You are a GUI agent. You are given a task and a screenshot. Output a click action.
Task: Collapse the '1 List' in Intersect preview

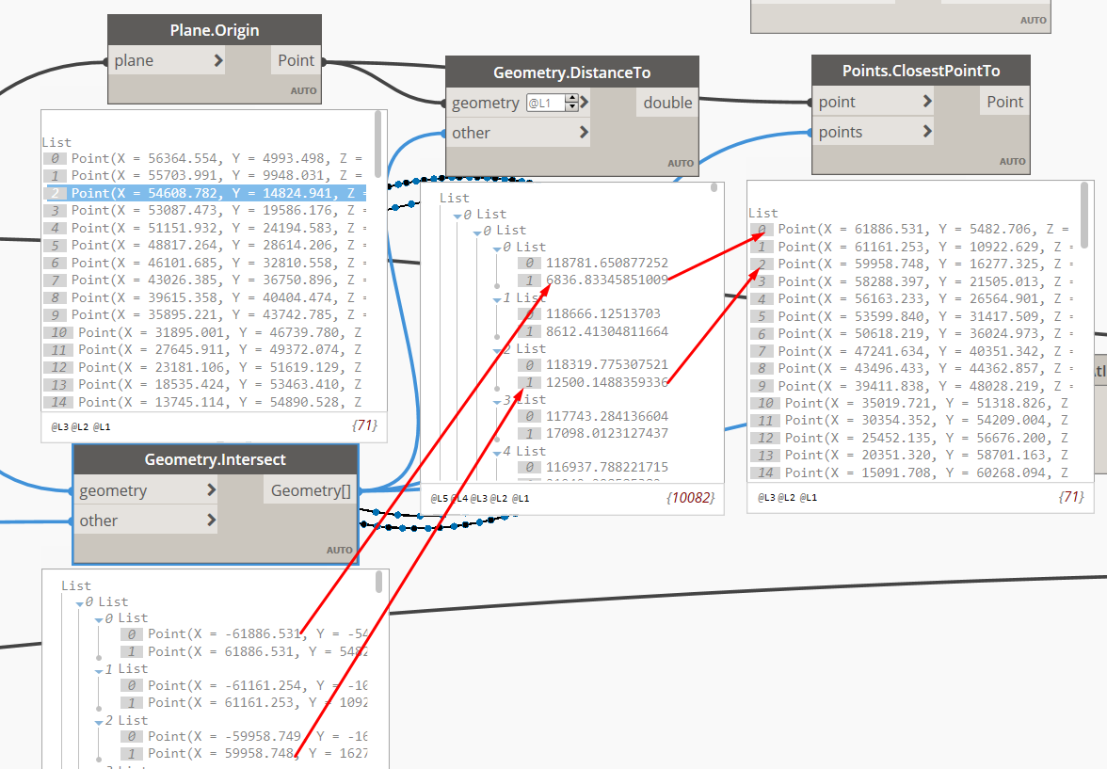pos(98,668)
